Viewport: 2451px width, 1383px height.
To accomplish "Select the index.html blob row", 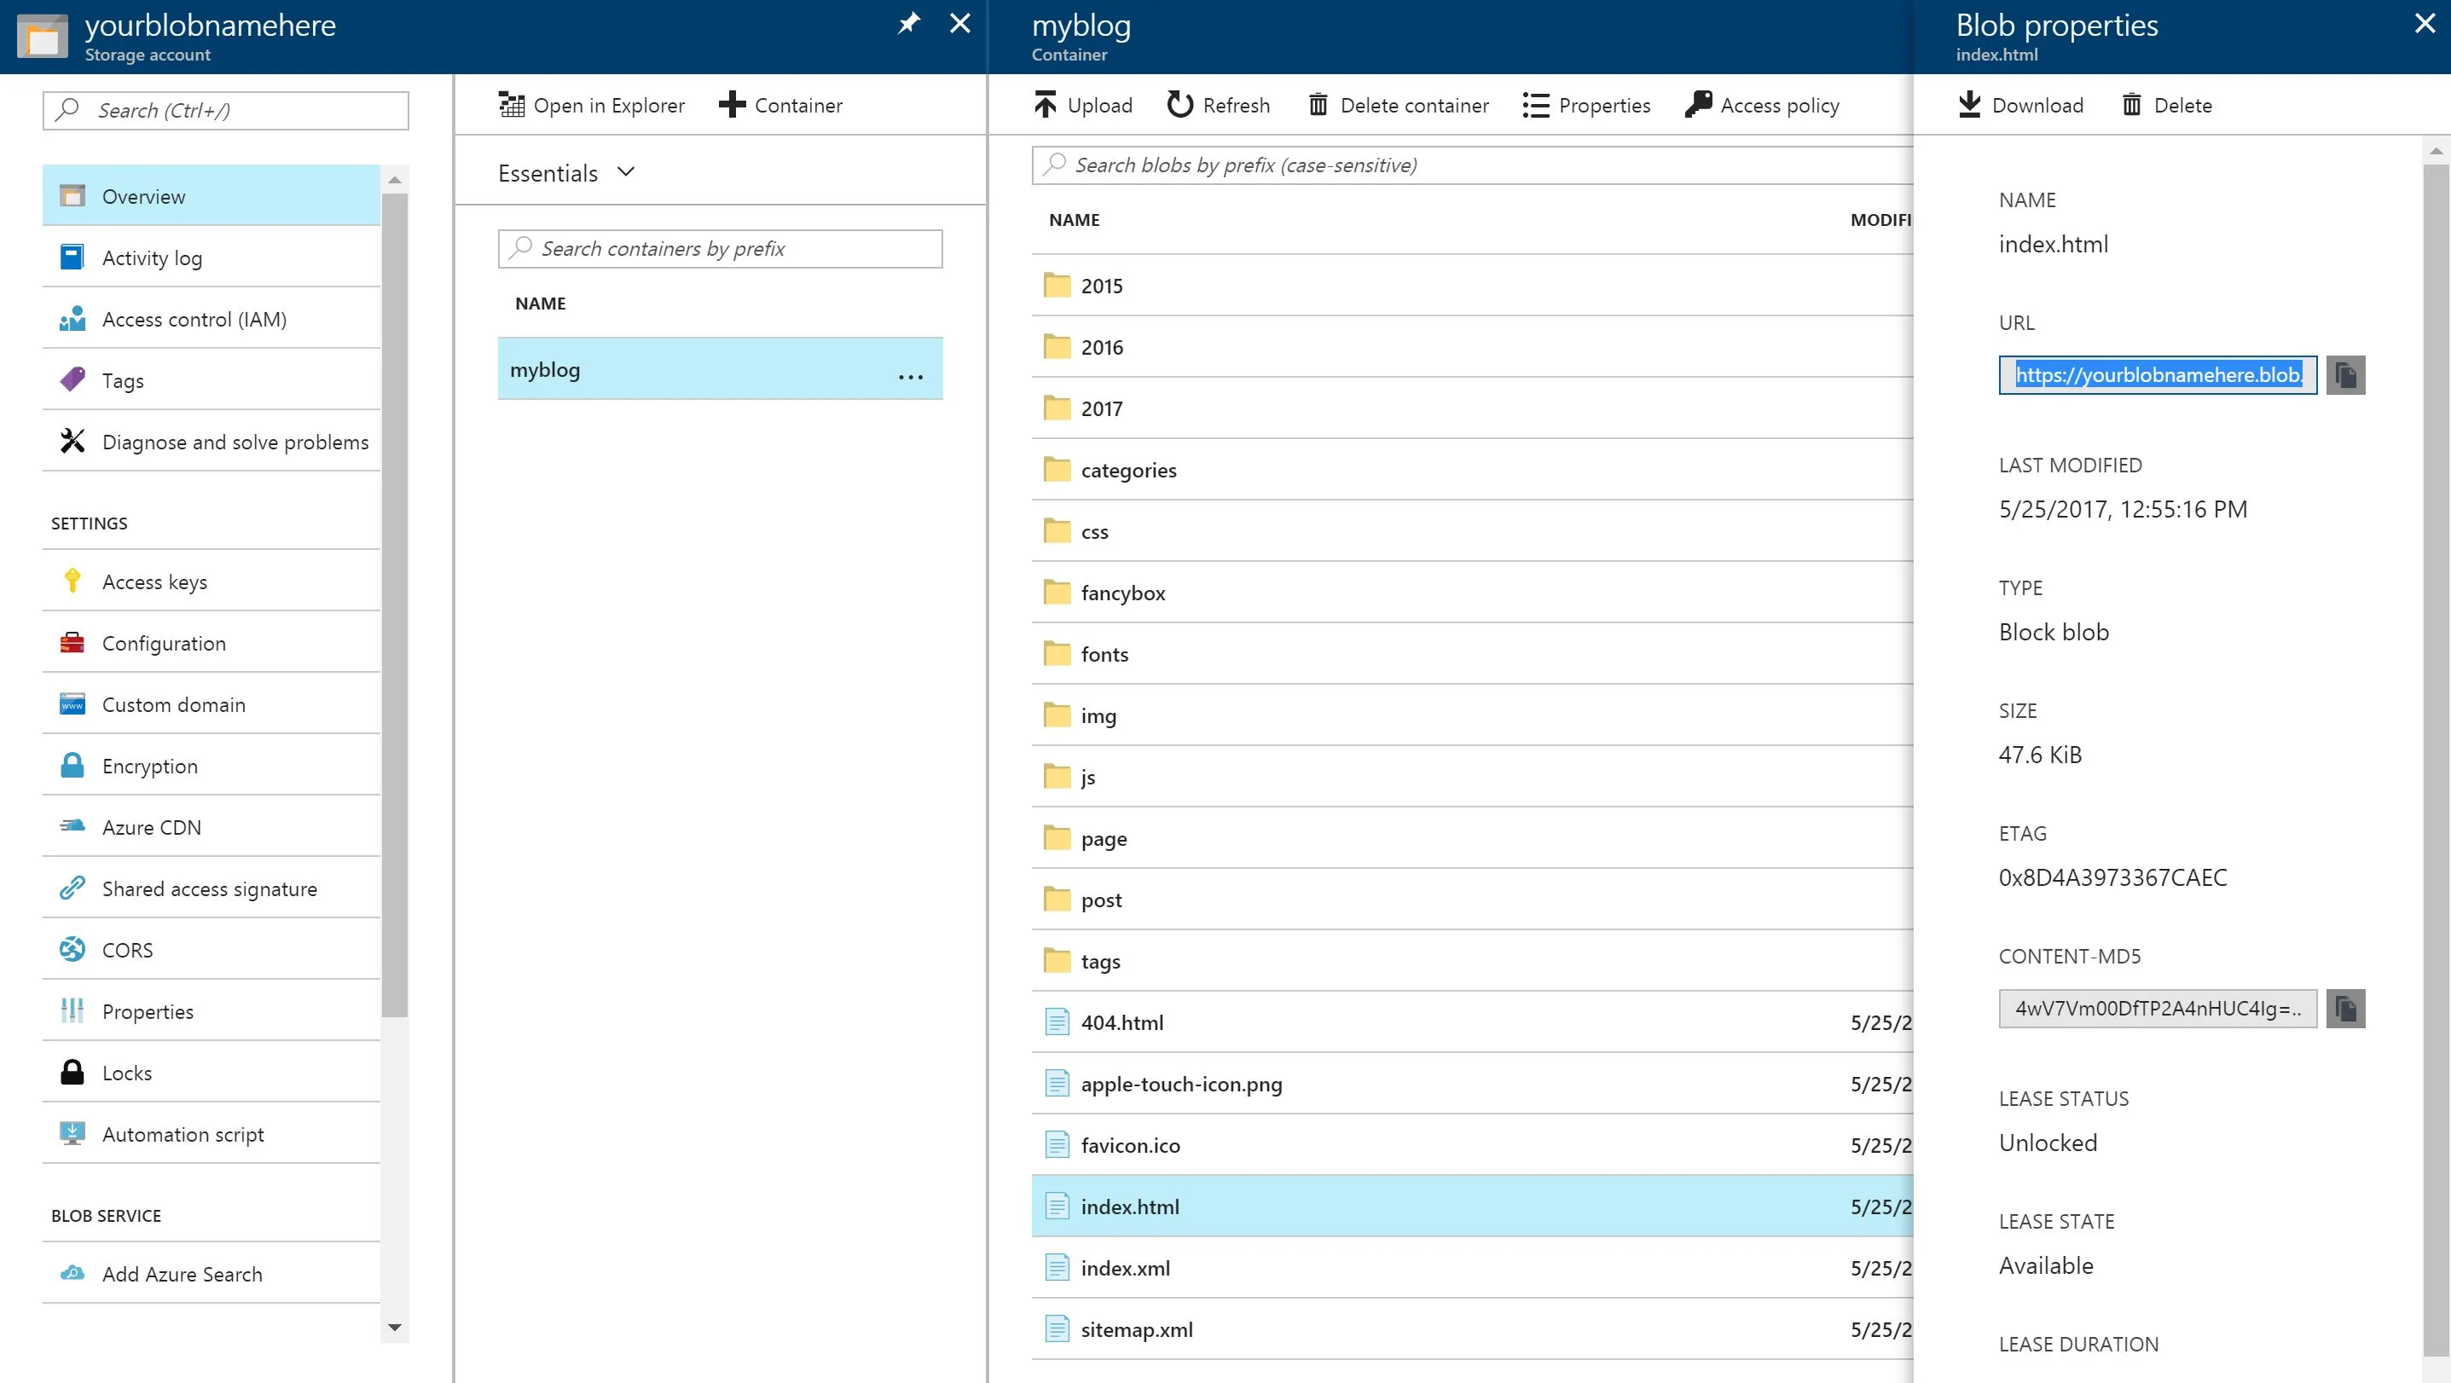I will 1472,1207.
